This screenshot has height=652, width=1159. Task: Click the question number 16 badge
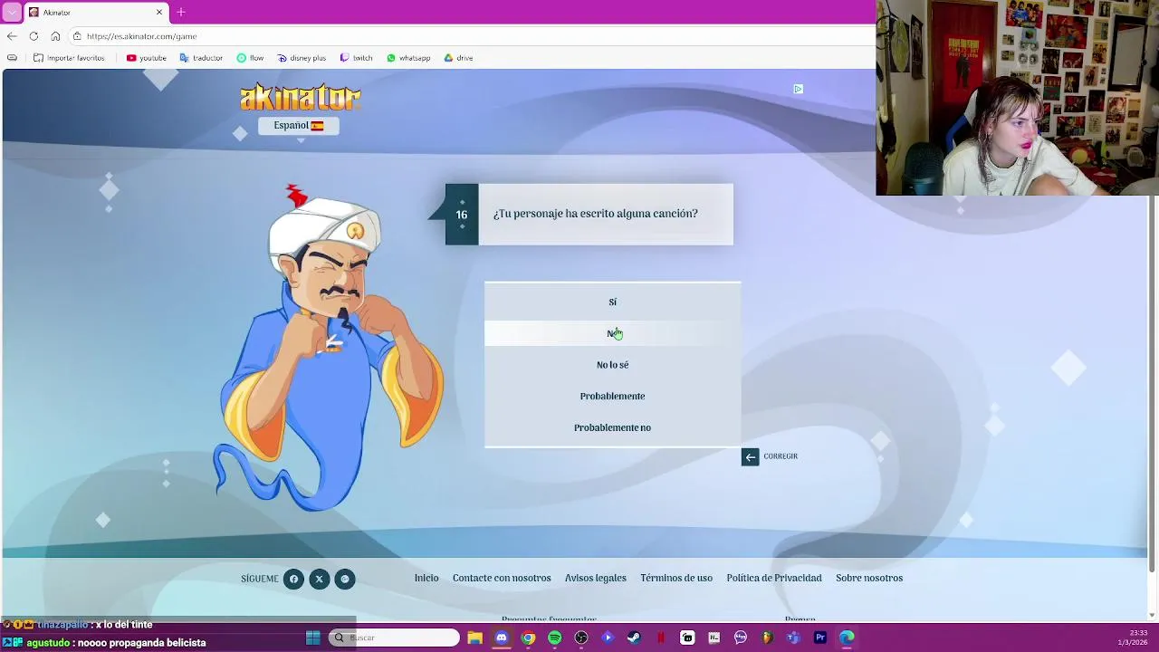click(x=462, y=215)
